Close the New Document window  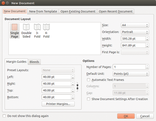click(3, 3)
